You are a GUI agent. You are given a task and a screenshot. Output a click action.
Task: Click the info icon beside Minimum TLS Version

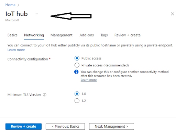[45, 95]
